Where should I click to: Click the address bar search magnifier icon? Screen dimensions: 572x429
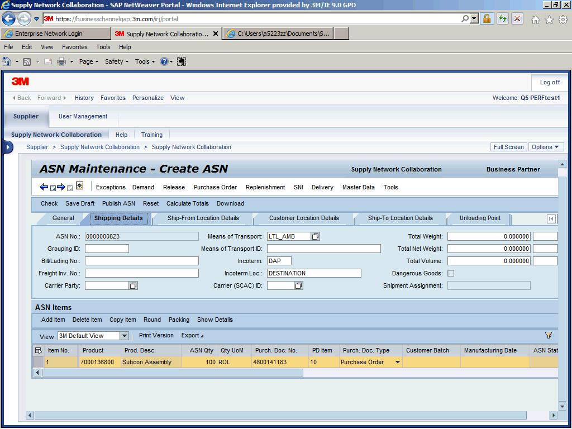tap(465, 18)
